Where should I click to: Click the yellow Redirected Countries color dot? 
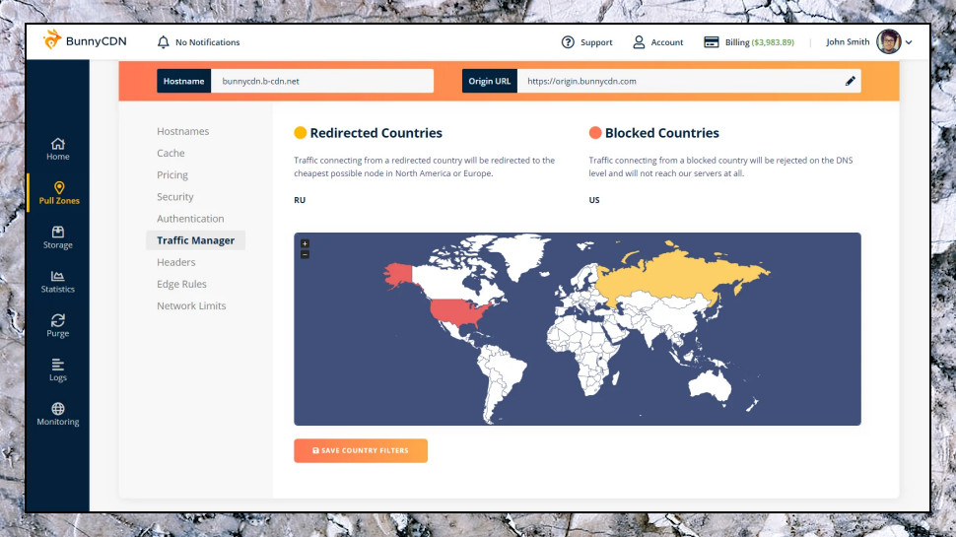pos(300,133)
